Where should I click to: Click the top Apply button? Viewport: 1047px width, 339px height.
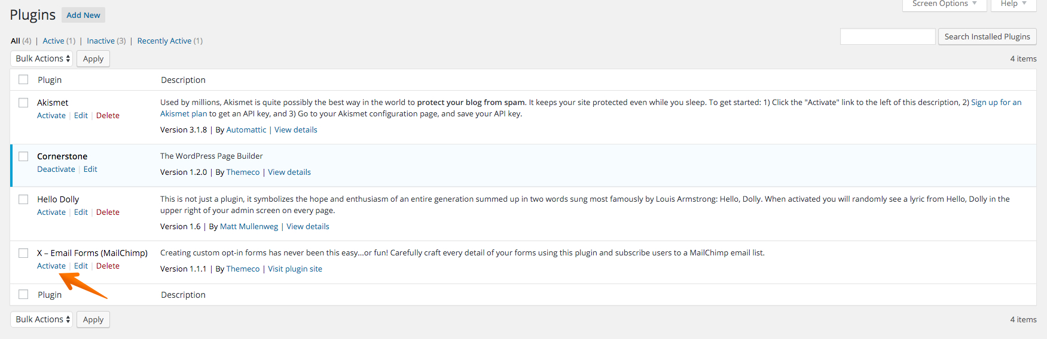coord(93,58)
